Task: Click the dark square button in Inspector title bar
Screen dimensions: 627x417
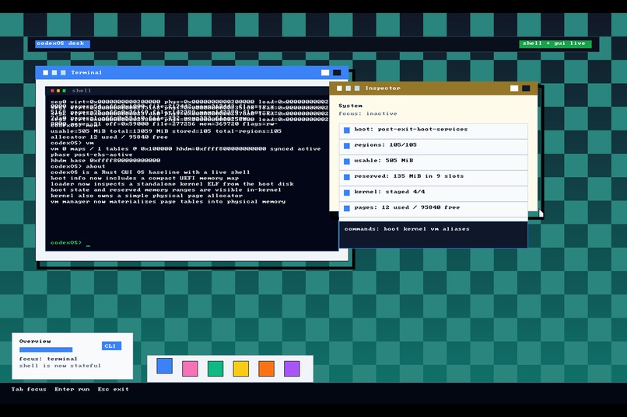Action: 526,89
